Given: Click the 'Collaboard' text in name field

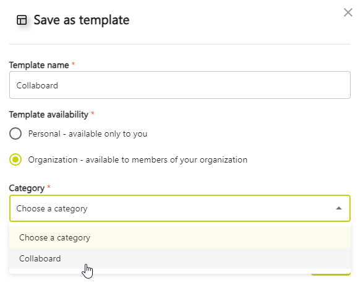Looking at the screenshot, I should 37,85.
